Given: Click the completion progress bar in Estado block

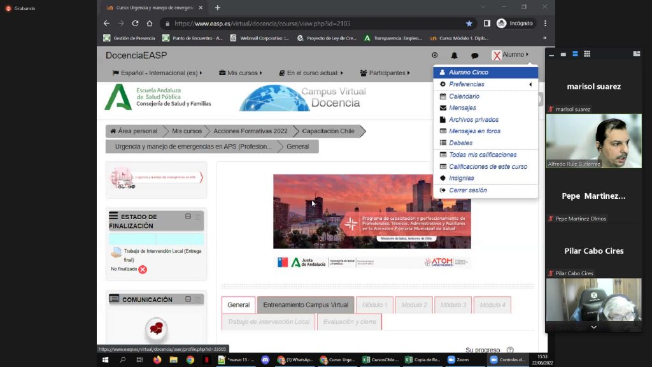Looking at the screenshot, I should 156,239.
